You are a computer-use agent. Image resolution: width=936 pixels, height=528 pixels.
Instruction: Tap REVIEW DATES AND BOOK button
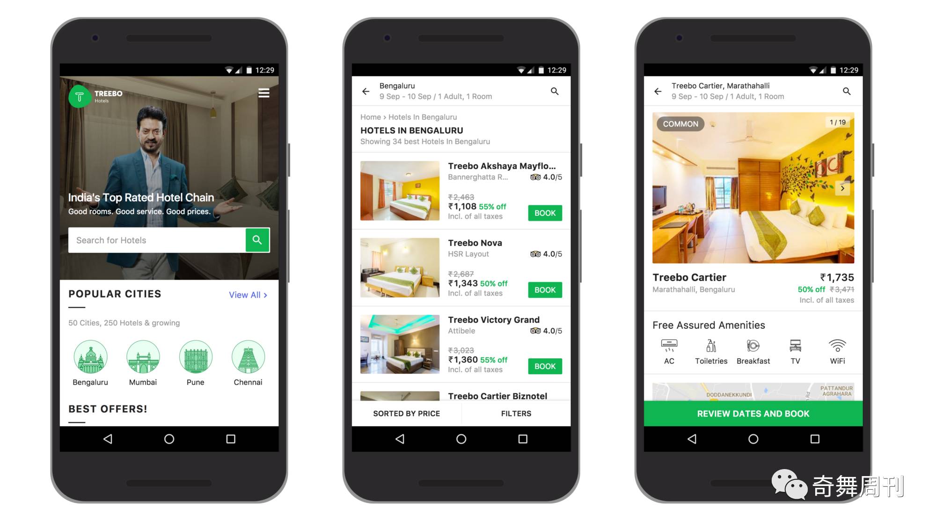753,413
